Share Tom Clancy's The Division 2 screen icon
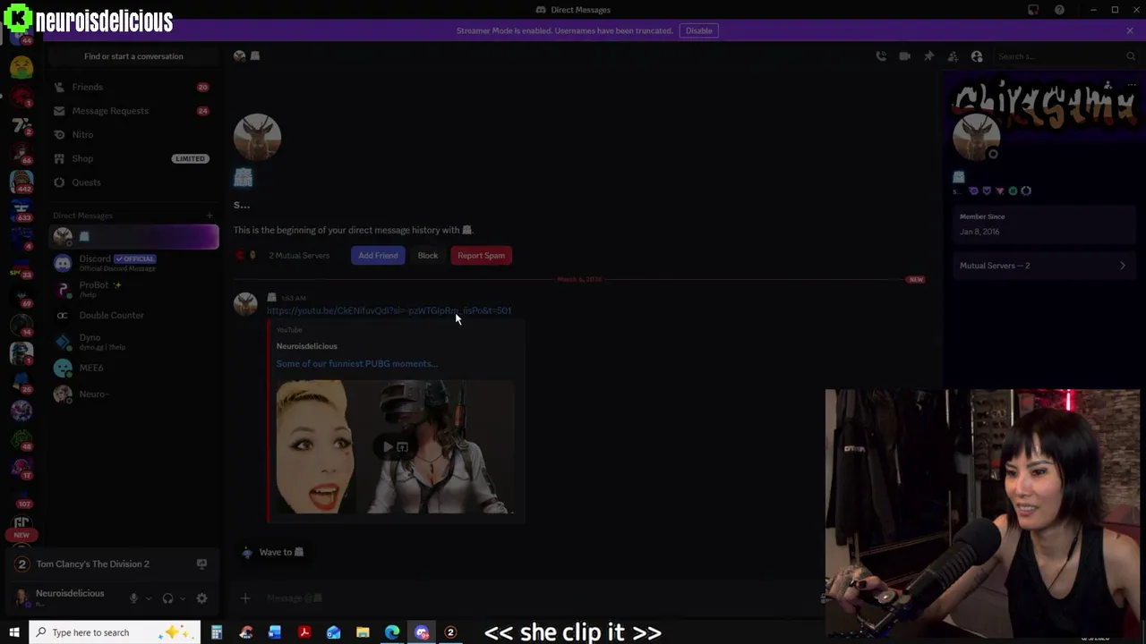Viewport: 1146px width, 644px height. (201, 564)
